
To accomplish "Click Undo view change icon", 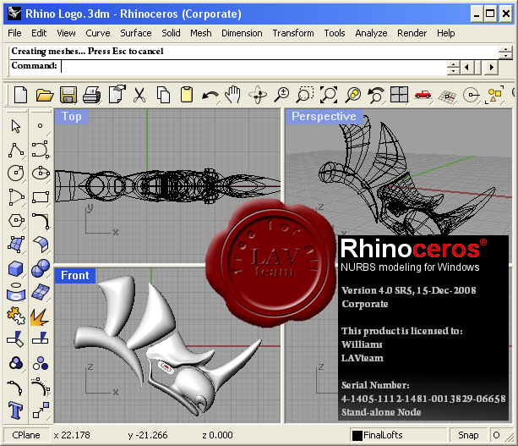I will pyautogui.click(x=376, y=95).
